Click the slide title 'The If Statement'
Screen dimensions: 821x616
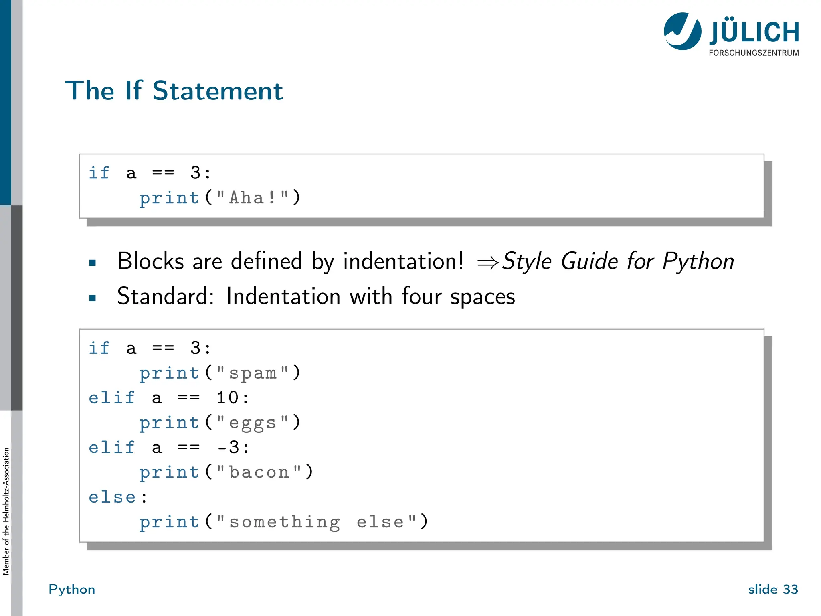174,91
